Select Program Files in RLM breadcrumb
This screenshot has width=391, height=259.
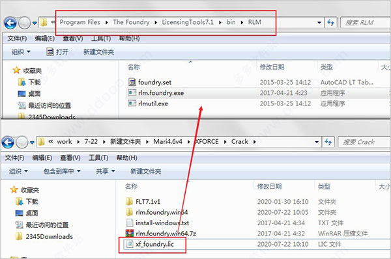click(80, 22)
